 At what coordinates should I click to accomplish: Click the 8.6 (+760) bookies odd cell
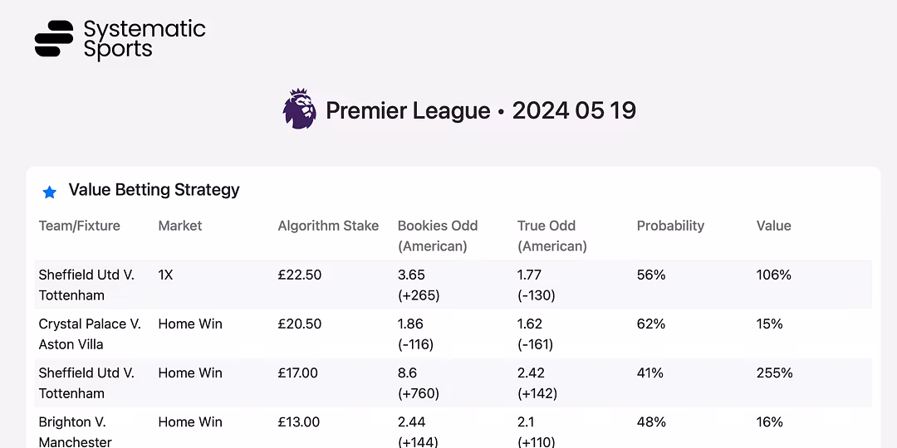419,382
